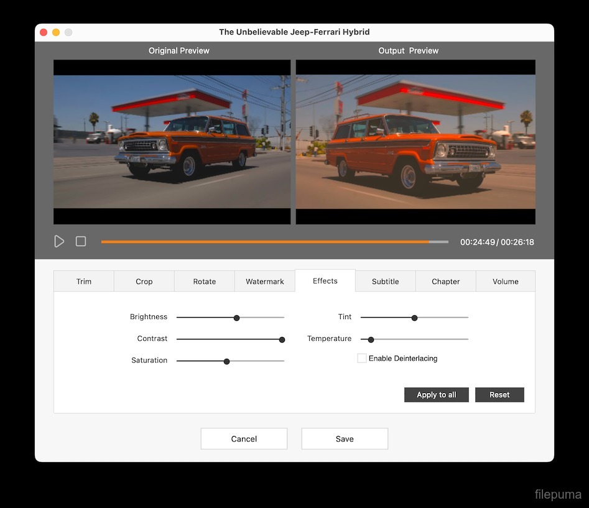The image size is (589, 508).
Task: Select the Rotate tab
Action: (x=205, y=282)
